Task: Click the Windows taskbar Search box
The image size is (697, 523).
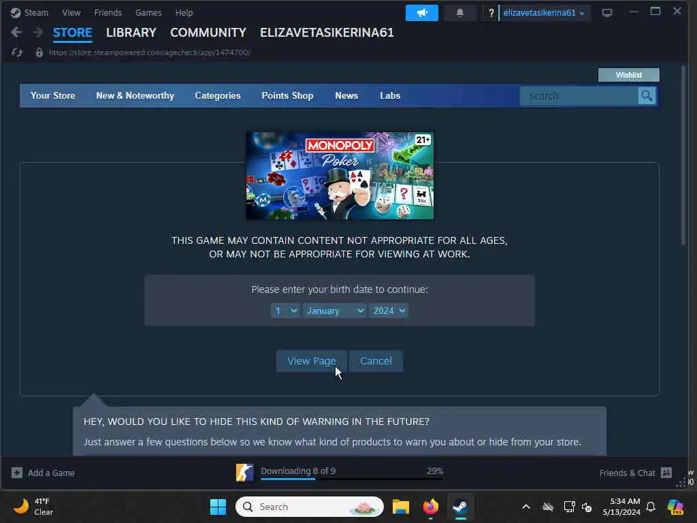Action: [310, 507]
